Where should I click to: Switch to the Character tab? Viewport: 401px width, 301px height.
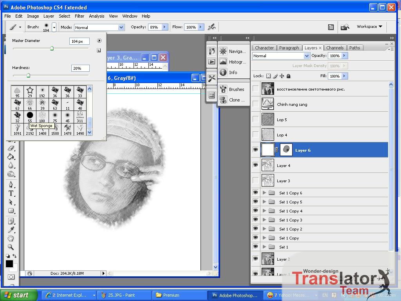click(264, 48)
